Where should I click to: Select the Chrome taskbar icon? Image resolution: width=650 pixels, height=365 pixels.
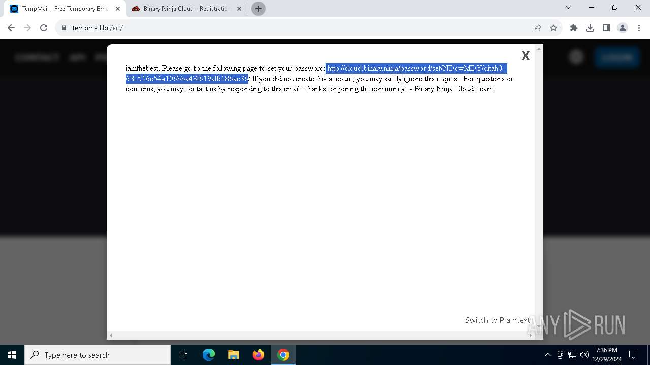(283, 355)
